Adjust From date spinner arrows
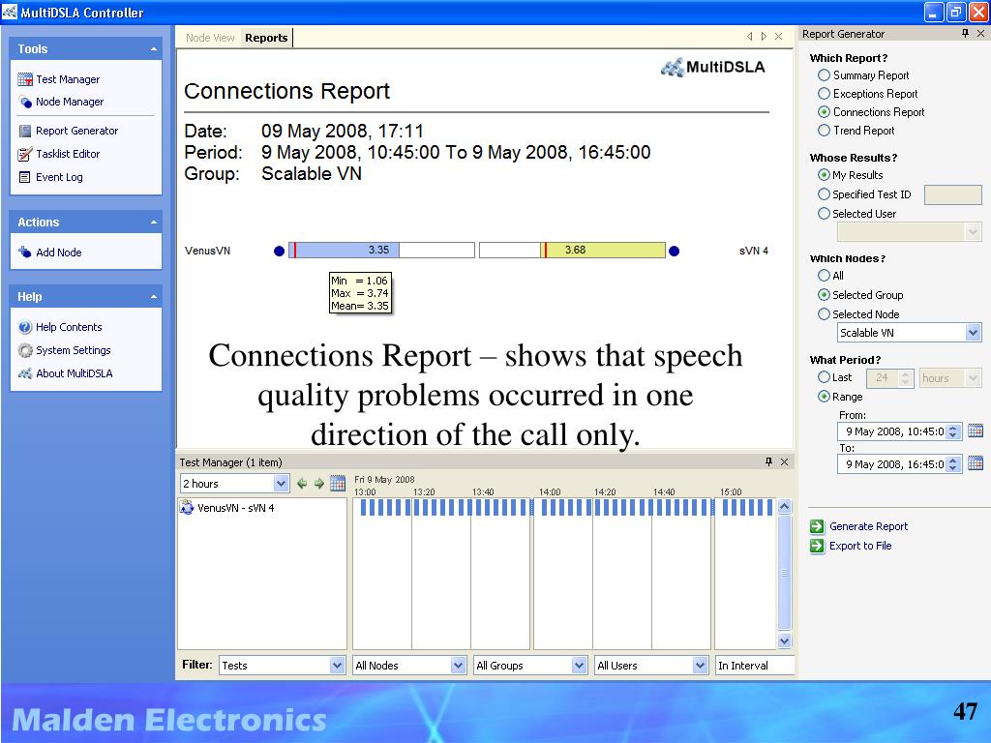The height and width of the screenshot is (743, 991). pos(954,431)
